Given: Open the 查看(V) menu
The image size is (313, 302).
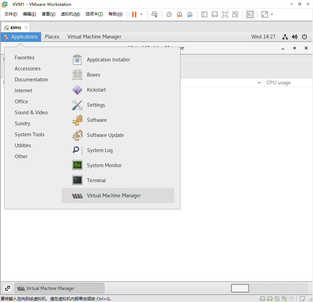Looking at the screenshot, I should [48, 14].
